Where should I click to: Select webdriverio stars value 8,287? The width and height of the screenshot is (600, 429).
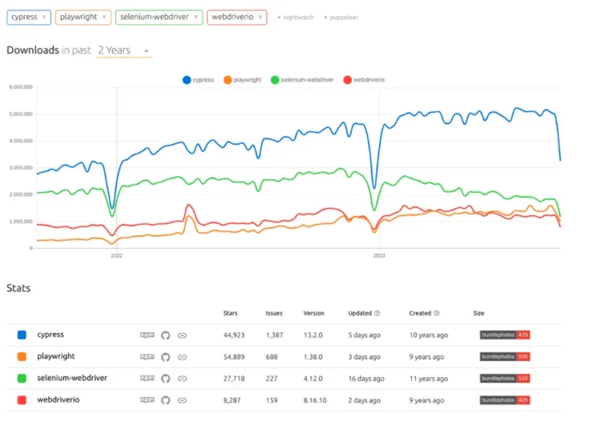coord(232,400)
